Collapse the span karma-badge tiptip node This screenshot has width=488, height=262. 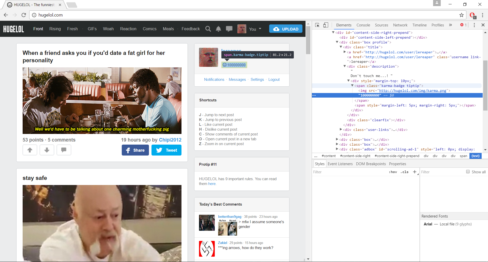pos(352,86)
